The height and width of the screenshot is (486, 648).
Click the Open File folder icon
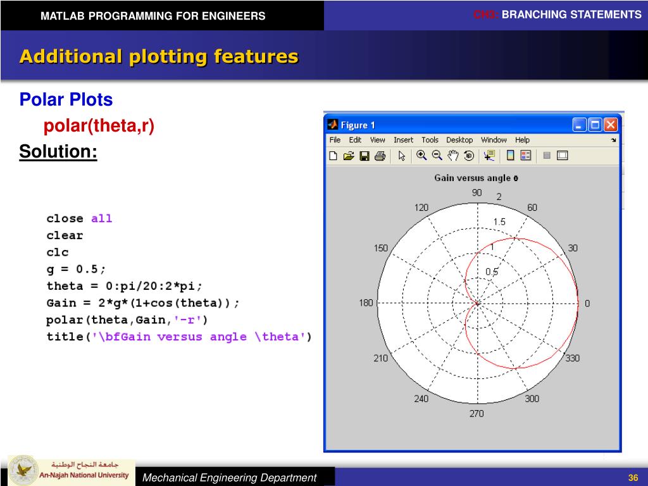click(x=348, y=156)
